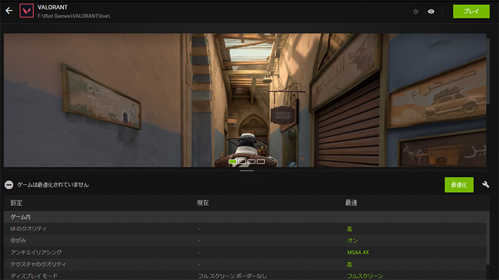
Task: Click the 現在 column header
Action: pos(203,203)
